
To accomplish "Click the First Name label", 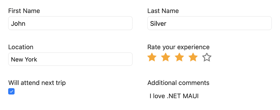I will [x=24, y=11].
